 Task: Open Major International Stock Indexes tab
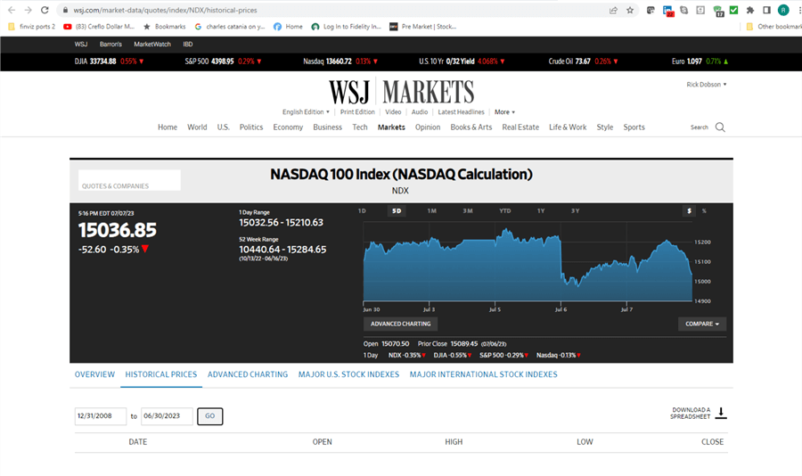483,374
